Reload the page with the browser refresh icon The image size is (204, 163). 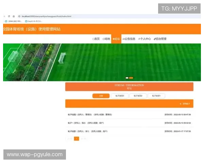click(x=9, y=16)
